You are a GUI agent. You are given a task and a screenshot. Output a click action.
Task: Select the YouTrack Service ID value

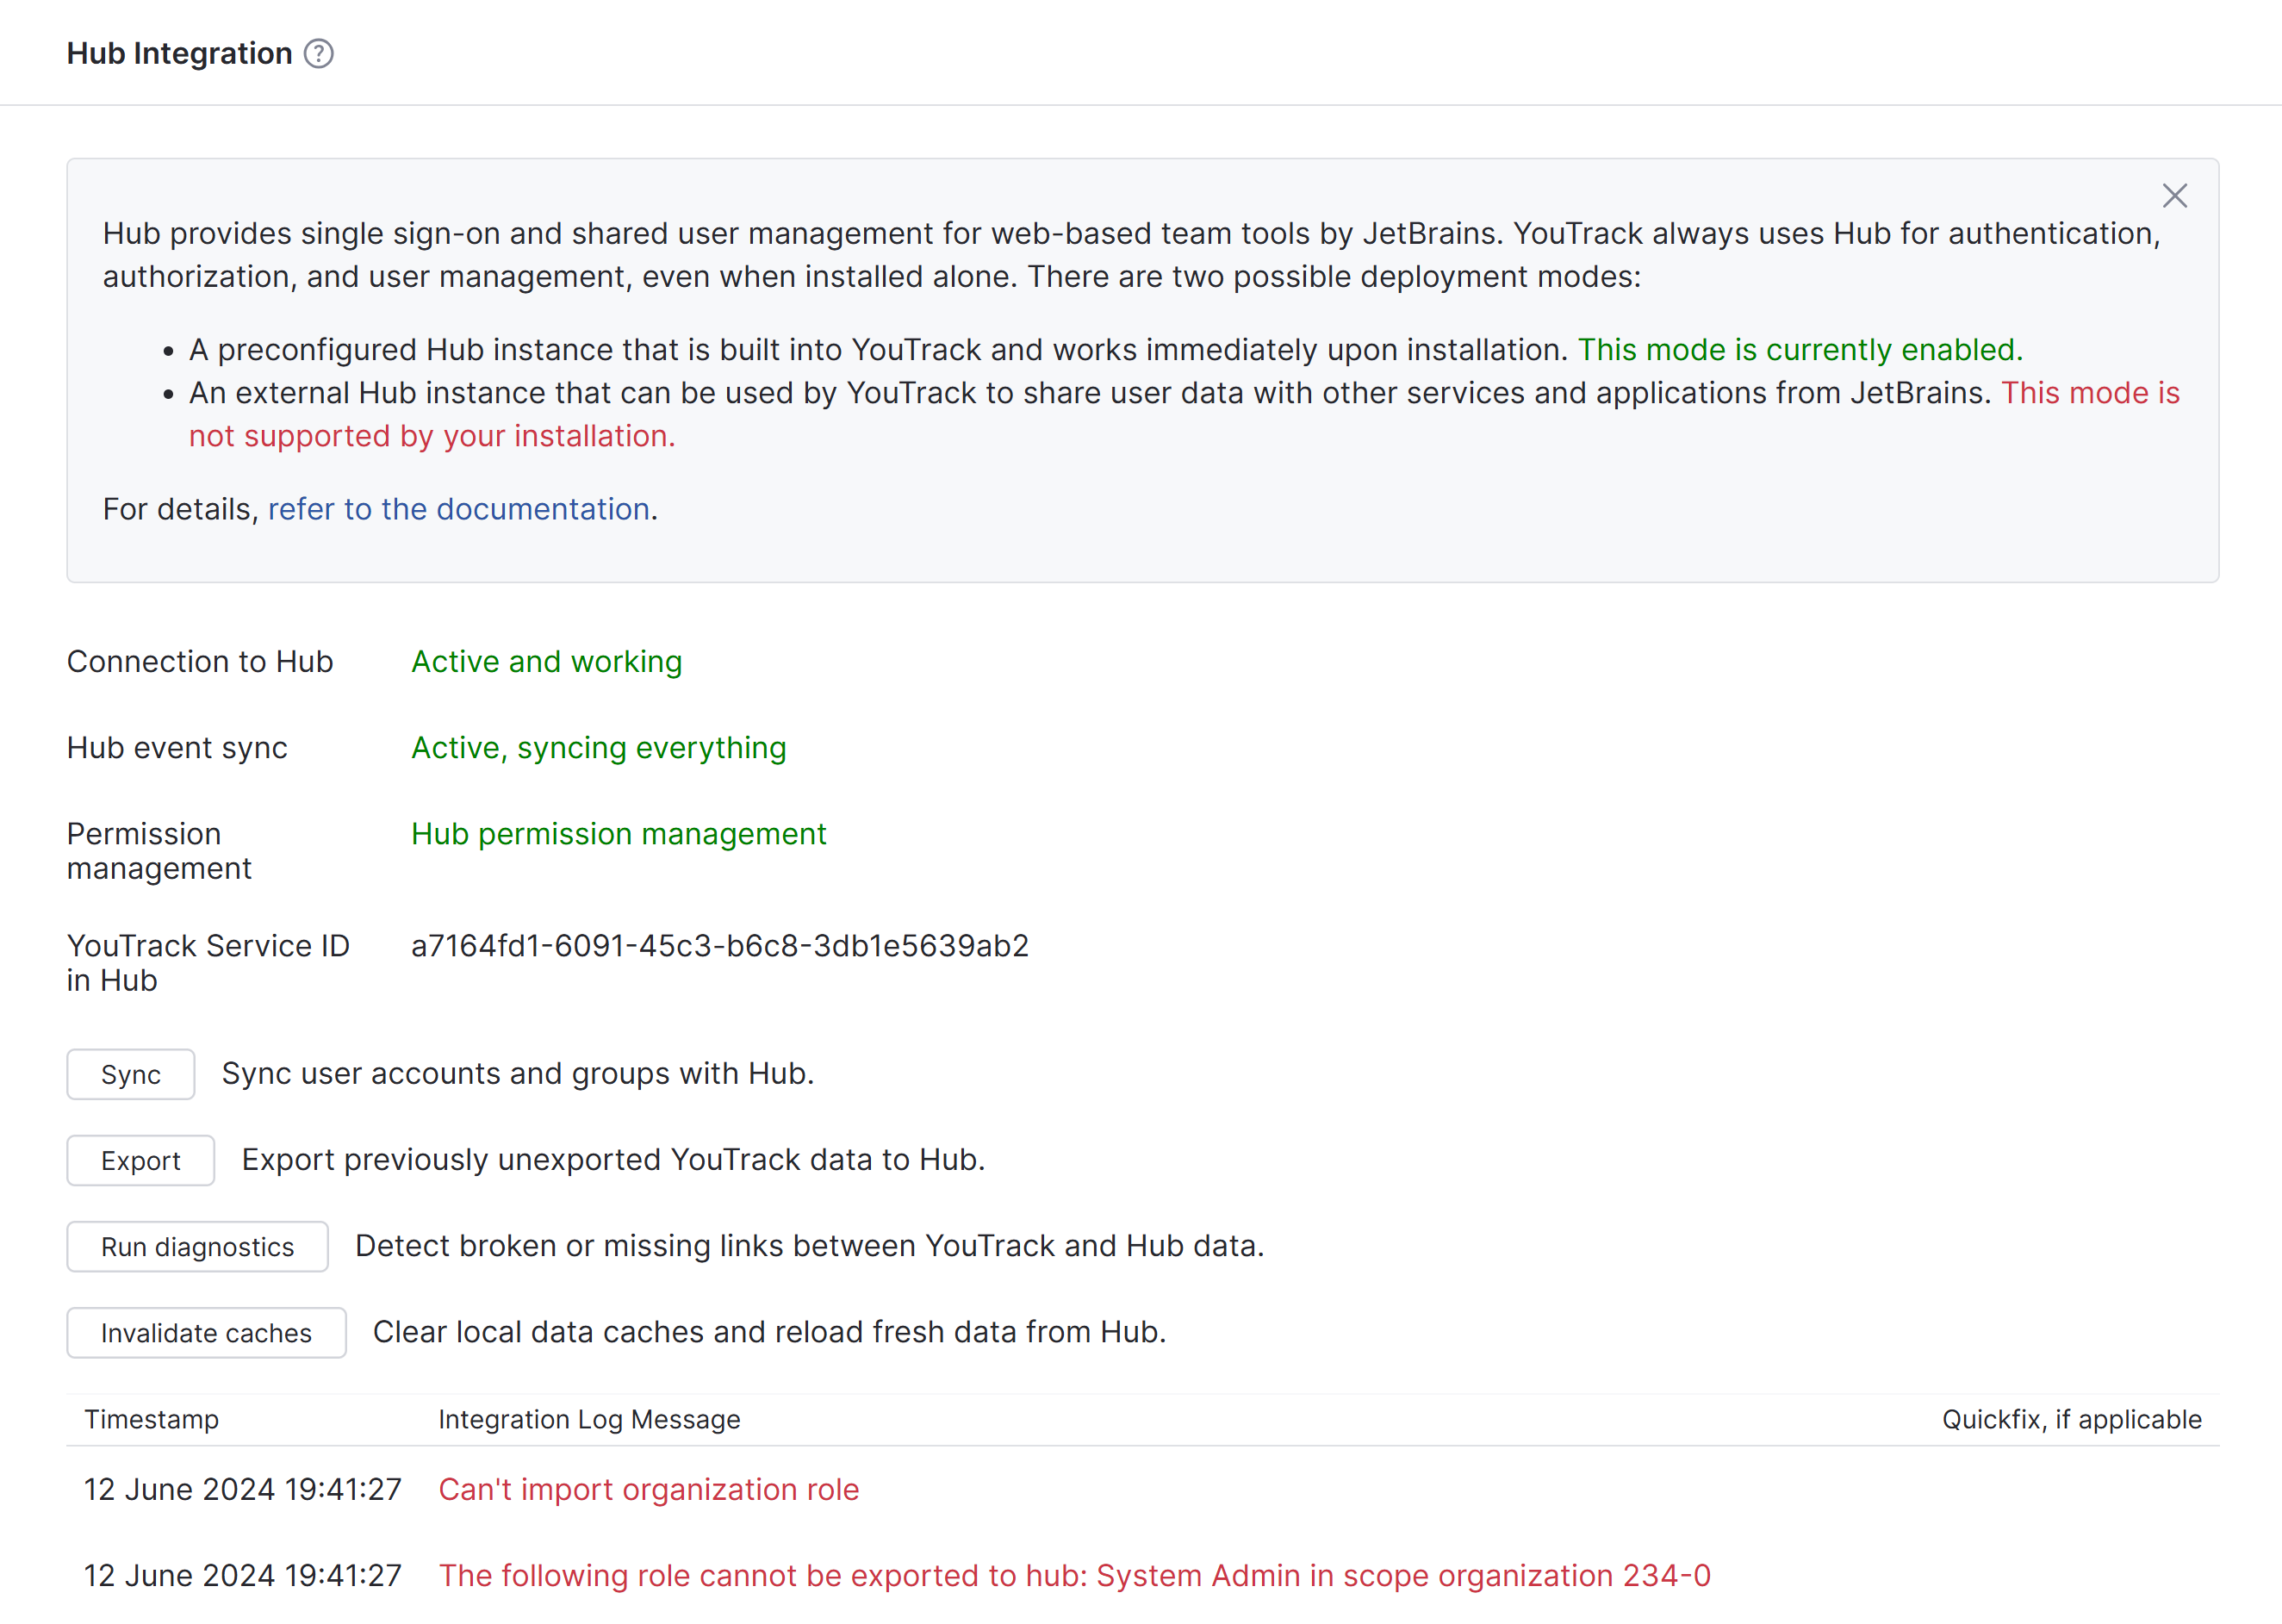(719, 945)
